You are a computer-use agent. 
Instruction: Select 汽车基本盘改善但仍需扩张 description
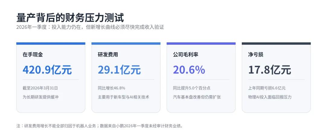coord(197,97)
